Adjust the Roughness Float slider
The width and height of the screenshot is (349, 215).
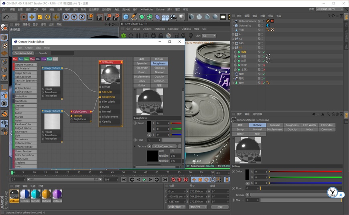(x=172, y=140)
